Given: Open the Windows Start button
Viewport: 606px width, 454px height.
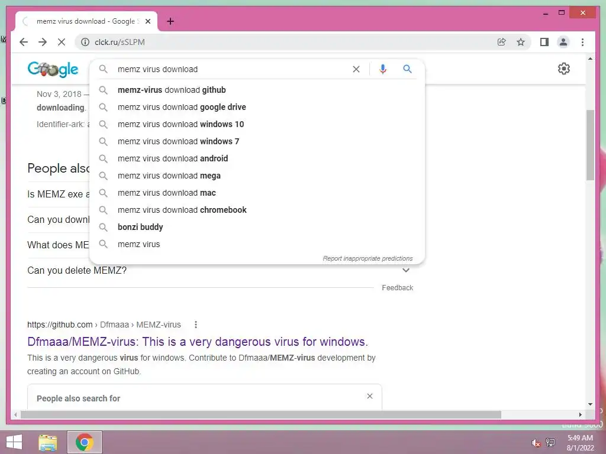Looking at the screenshot, I should point(14,442).
